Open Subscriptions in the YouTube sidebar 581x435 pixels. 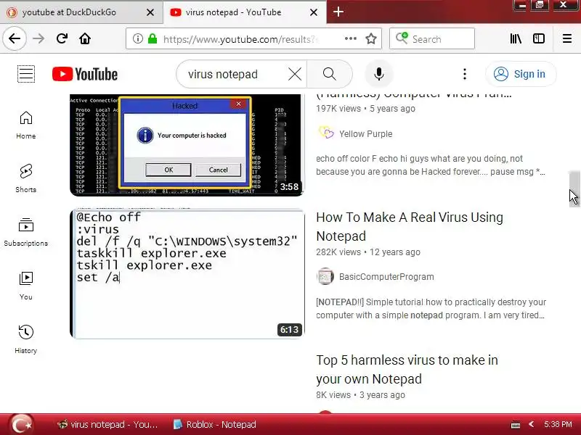26,232
